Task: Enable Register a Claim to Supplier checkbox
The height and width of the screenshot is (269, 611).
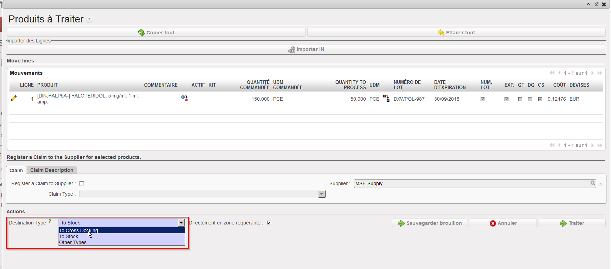Action: [82, 183]
